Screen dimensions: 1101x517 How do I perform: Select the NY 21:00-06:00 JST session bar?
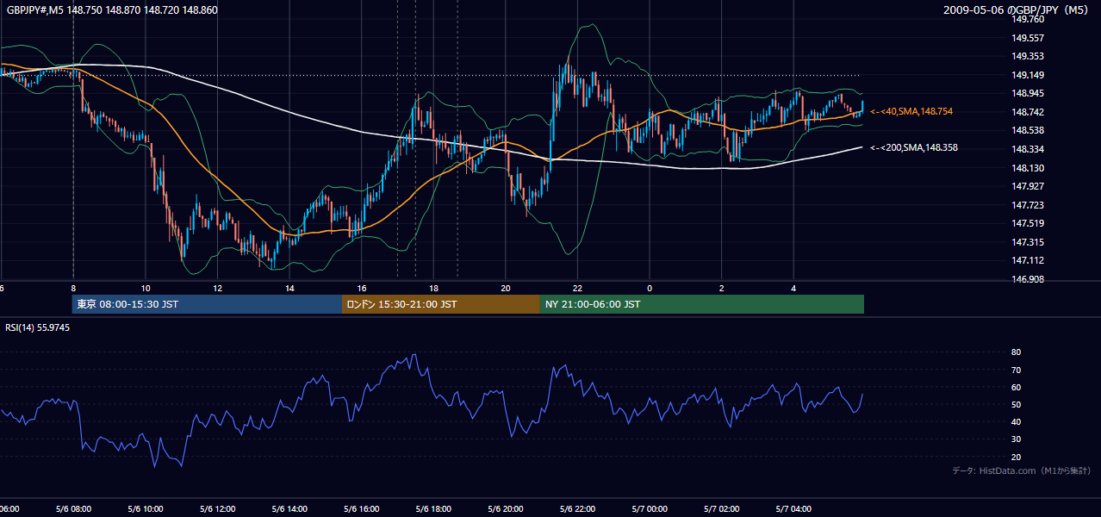tap(702, 304)
